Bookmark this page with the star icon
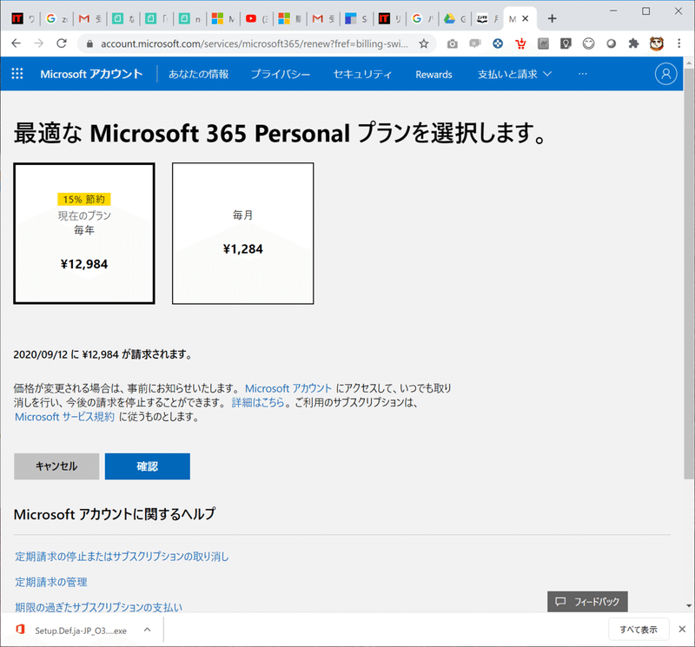The height and width of the screenshot is (647, 695). coord(424,43)
